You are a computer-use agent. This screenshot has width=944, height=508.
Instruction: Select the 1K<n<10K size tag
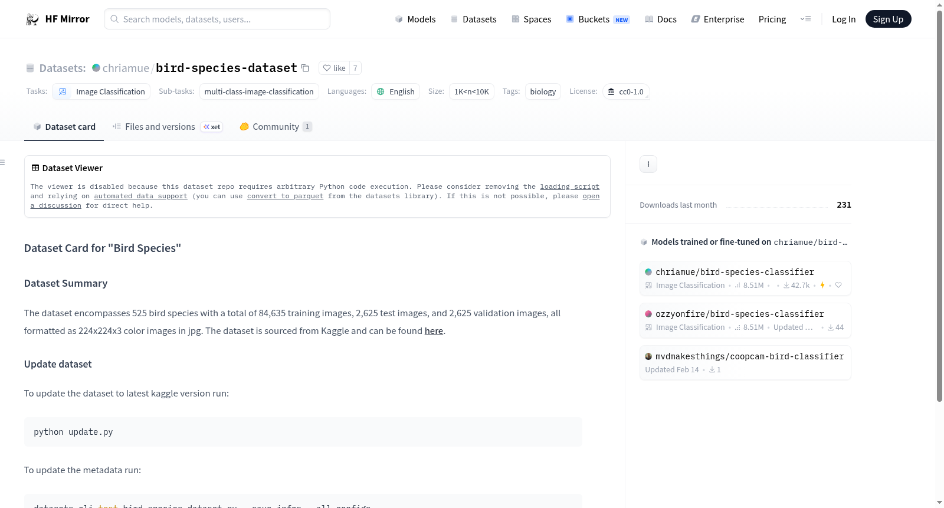pos(471,91)
